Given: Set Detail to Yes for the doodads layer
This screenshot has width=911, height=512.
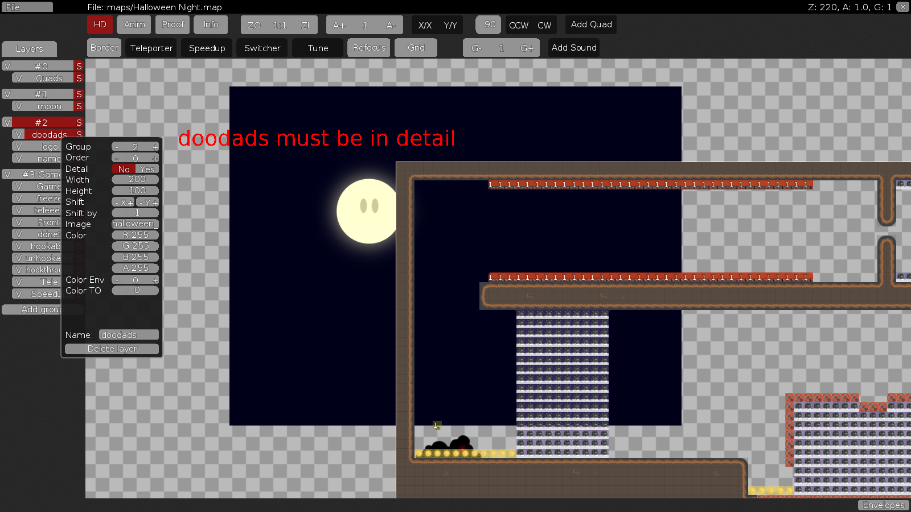Looking at the screenshot, I should (x=146, y=169).
